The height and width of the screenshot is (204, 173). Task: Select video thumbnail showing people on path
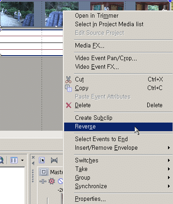17,14
